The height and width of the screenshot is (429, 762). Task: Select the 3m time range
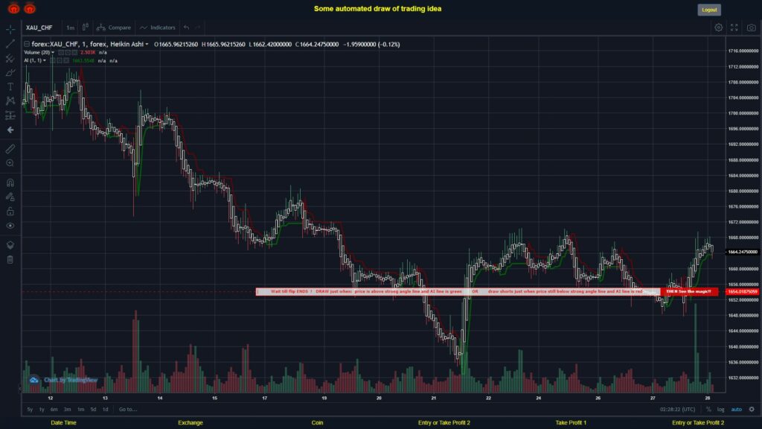coord(68,410)
